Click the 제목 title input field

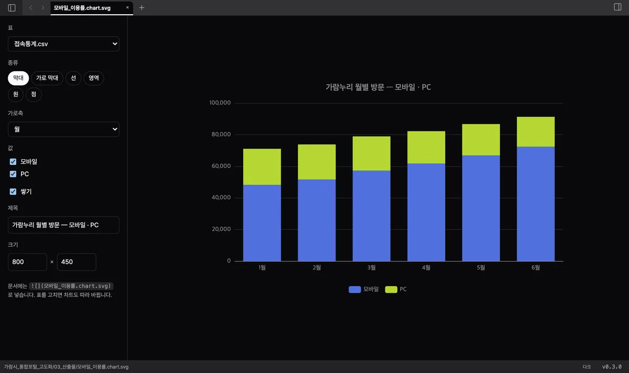click(x=63, y=225)
